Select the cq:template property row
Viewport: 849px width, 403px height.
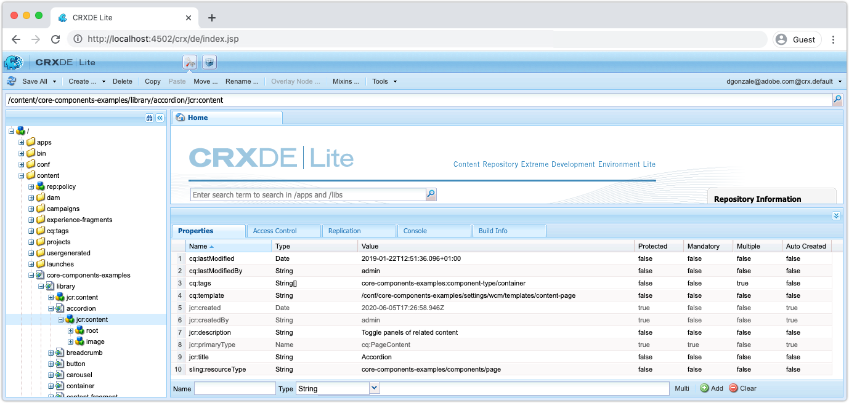501,295
